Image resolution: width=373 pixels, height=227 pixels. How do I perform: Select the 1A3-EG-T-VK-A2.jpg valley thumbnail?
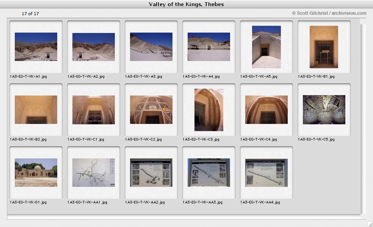point(94,47)
